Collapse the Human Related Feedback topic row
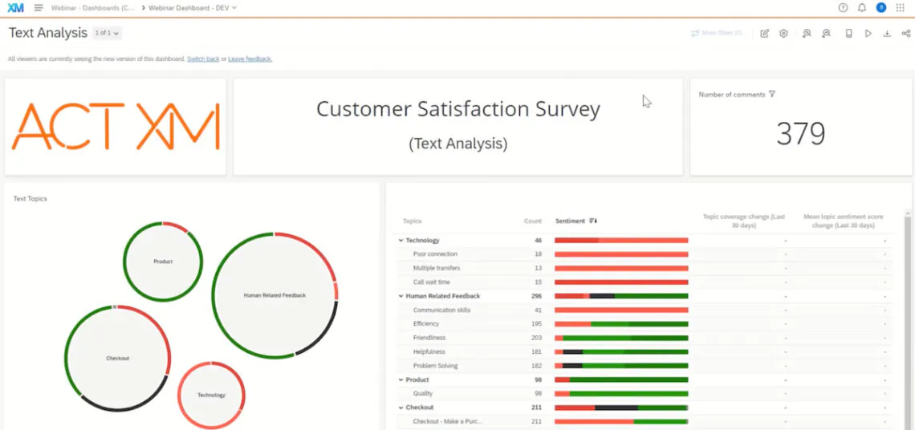Image resolution: width=915 pixels, height=430 pixels. coord(401,296)
